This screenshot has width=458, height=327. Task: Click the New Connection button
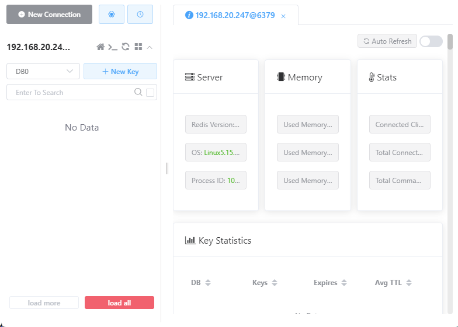(49, 14)
